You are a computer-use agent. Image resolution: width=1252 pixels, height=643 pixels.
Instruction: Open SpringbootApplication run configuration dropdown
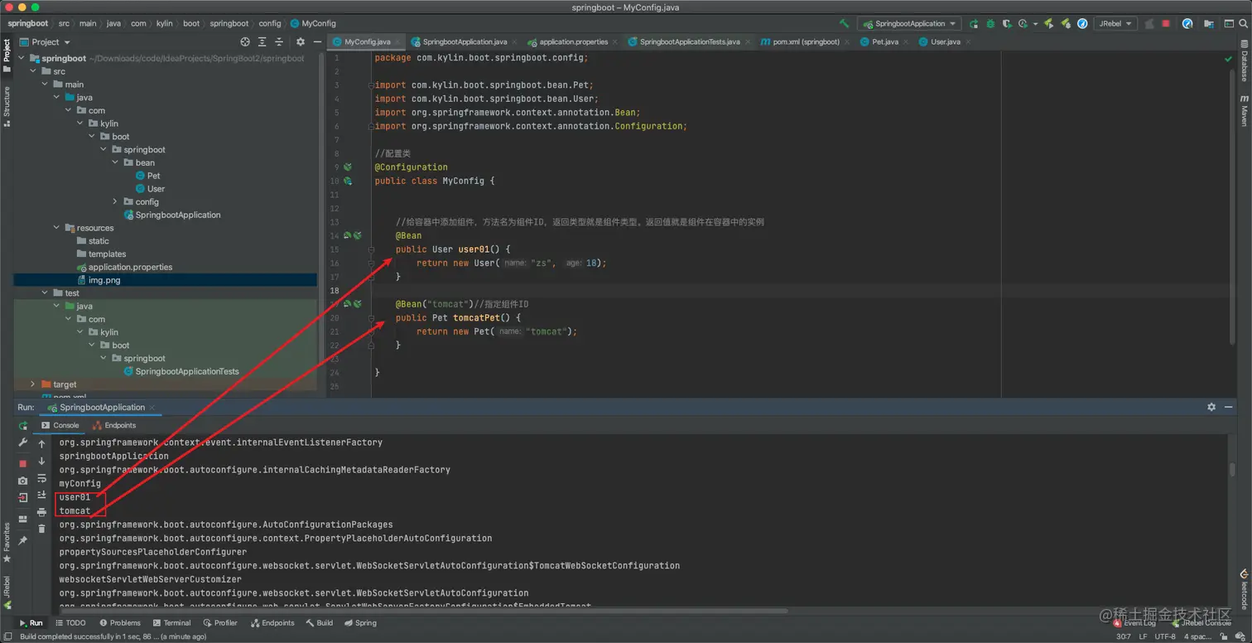coord(909,24)
